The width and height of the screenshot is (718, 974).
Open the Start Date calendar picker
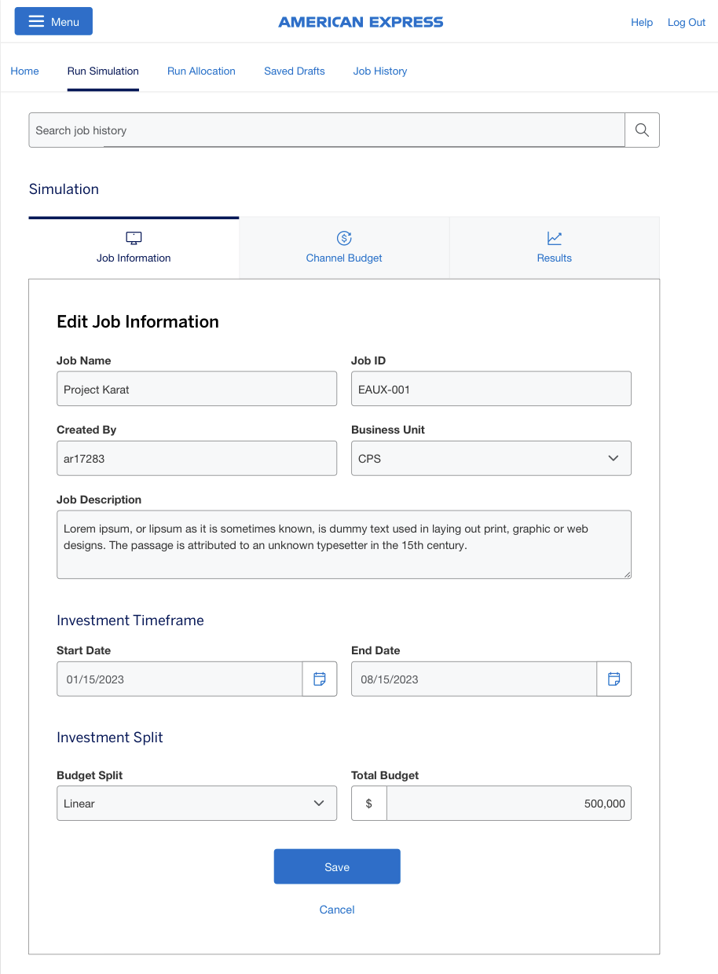[x=320, y=679]
